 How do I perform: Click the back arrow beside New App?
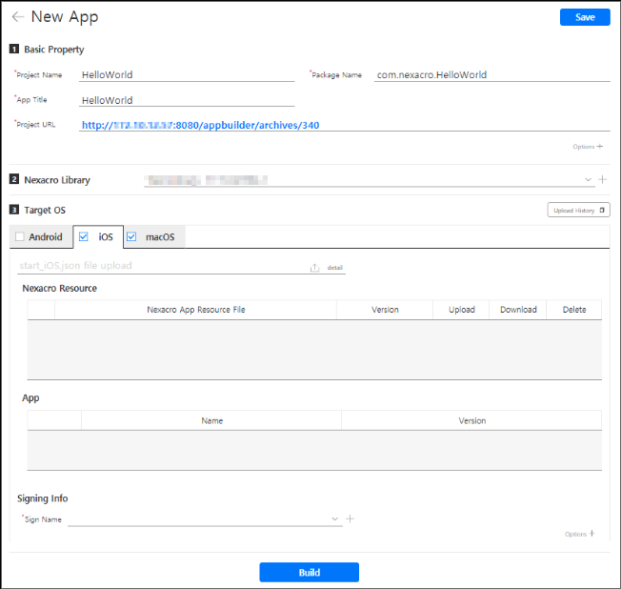(x=17, y=17)
